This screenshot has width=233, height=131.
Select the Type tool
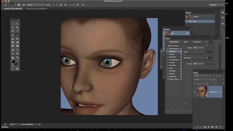(17, 50)
